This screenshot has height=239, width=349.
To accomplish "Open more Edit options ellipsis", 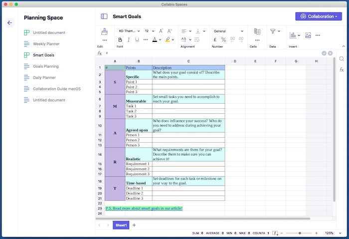I will (105, 40).
